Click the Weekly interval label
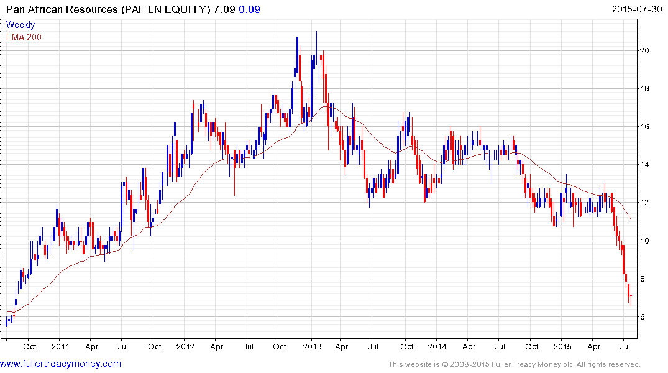Screen dimensions: 668x373 [x=21, y=25]
